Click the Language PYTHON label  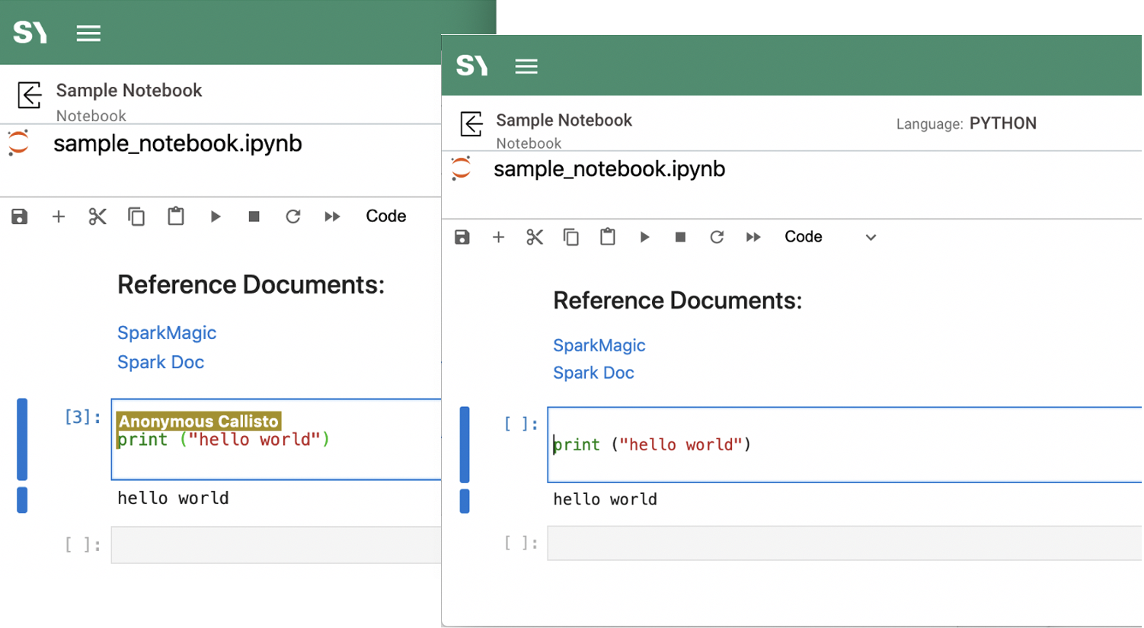pos(965,123)
